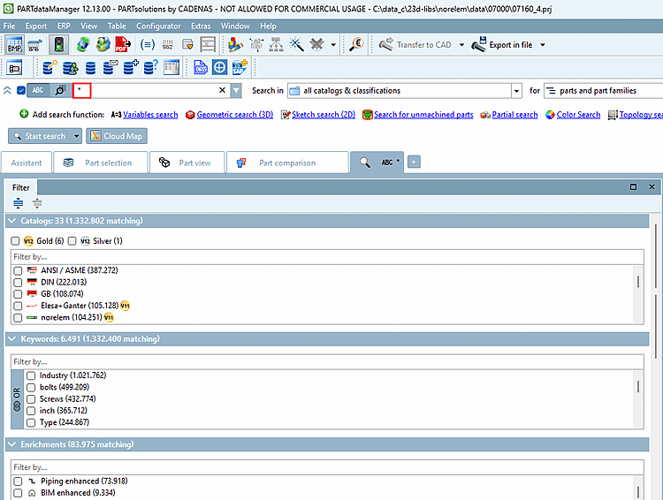Screen dimensions: 663x500
Task: Open the Sketch search (2D) link
Action: click(324, 115)
